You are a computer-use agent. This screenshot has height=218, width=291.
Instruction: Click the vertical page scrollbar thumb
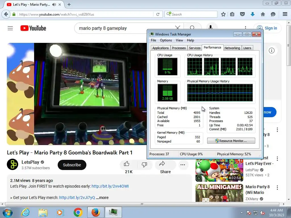(x=288, y=45)
